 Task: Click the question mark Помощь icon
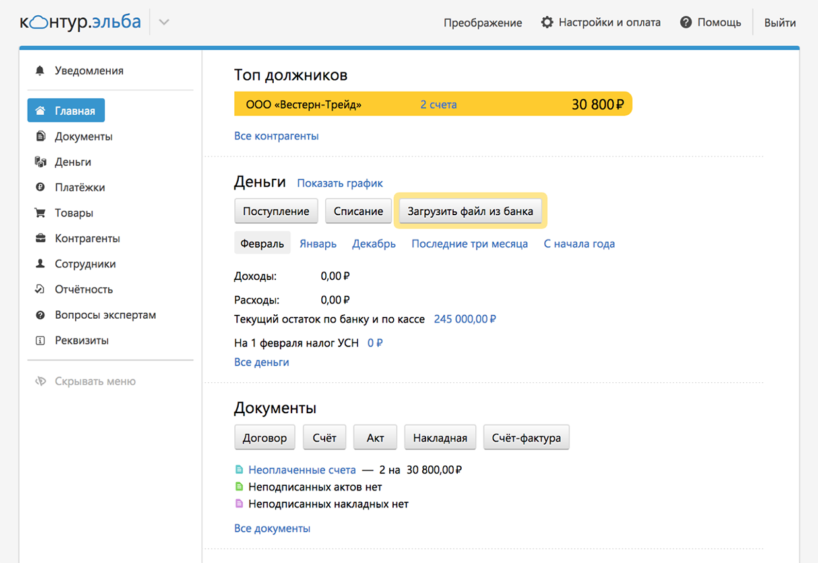[x=686, y=22]
